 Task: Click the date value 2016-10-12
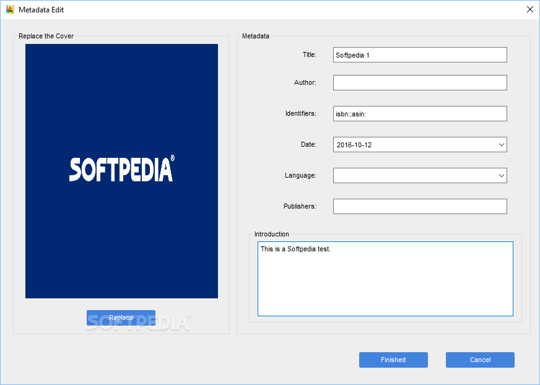[x=354, y=145]
